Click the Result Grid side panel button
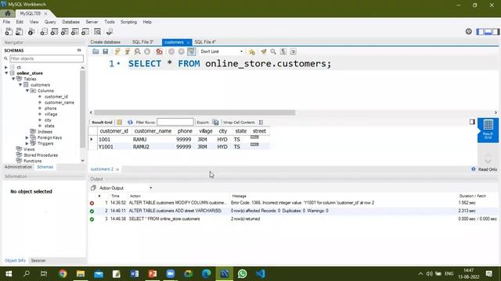501x281 pixels. (x=488, y=130)
